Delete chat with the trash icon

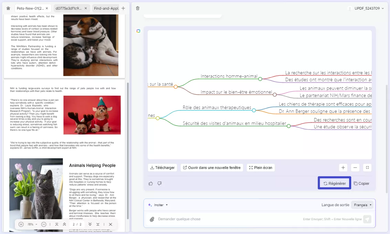(138, 8)
